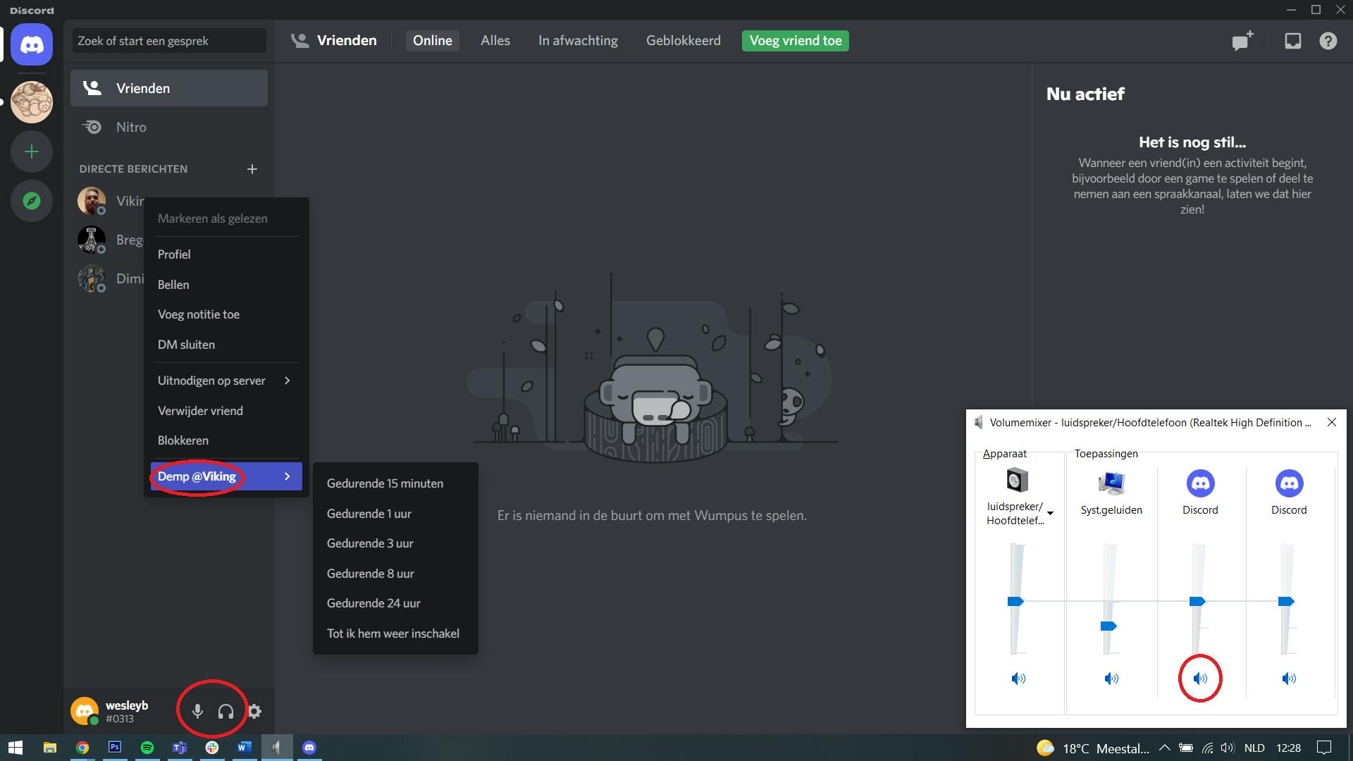Open the Help question mark icon
Image resolution: width=1353 pixels, height=761 pixels.
tap(1328, 41)
